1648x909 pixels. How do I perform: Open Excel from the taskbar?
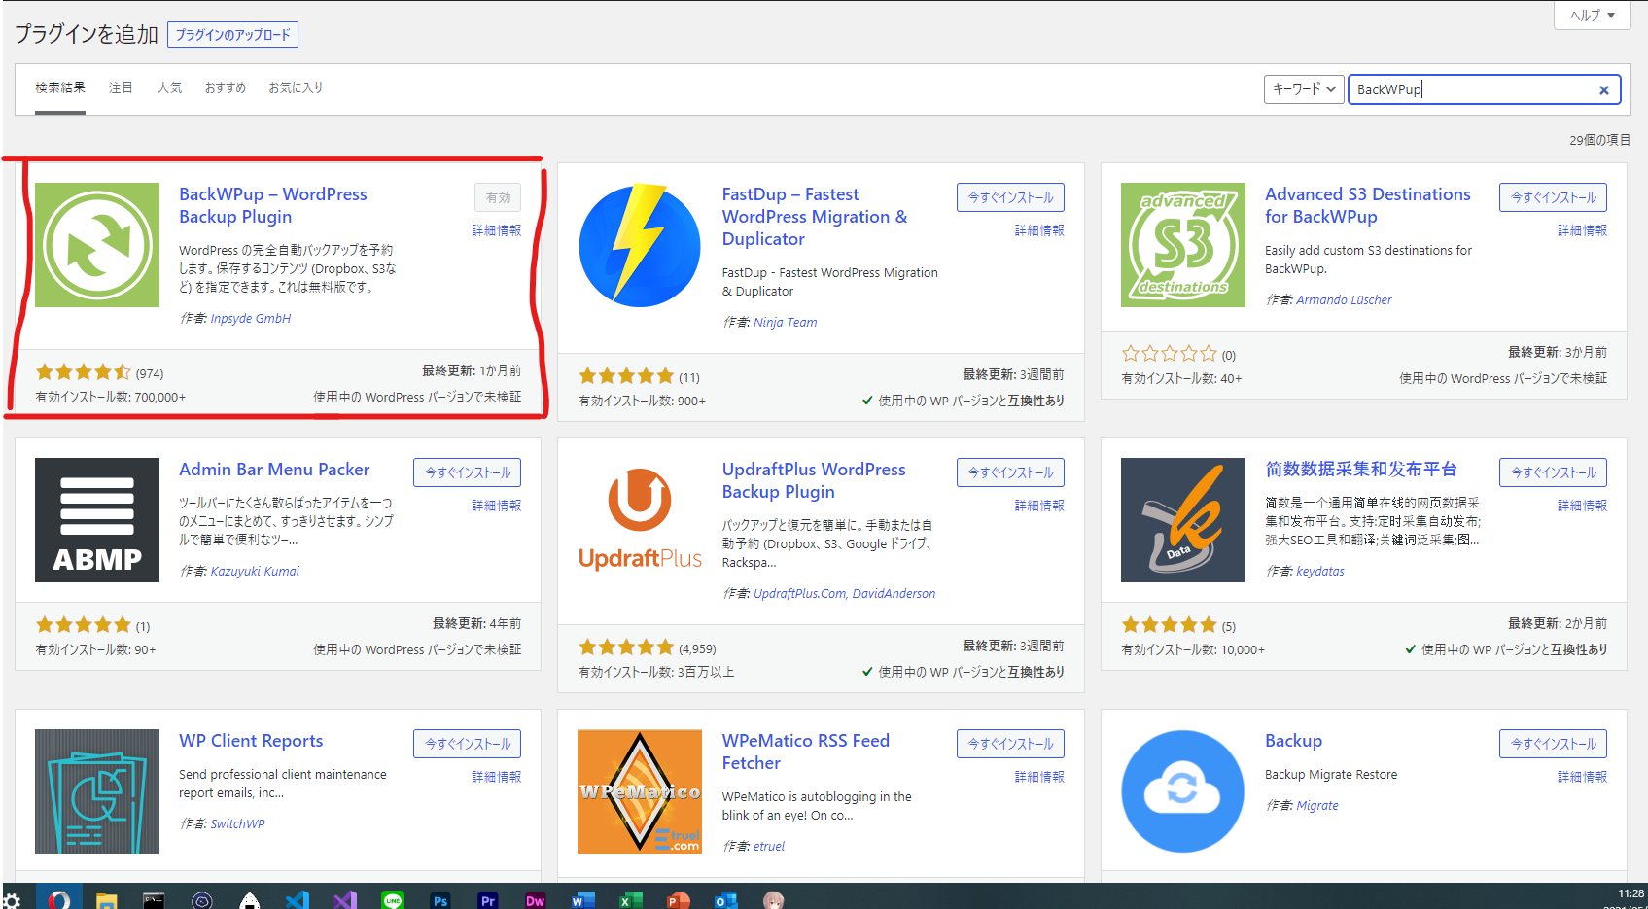point(631,900)
